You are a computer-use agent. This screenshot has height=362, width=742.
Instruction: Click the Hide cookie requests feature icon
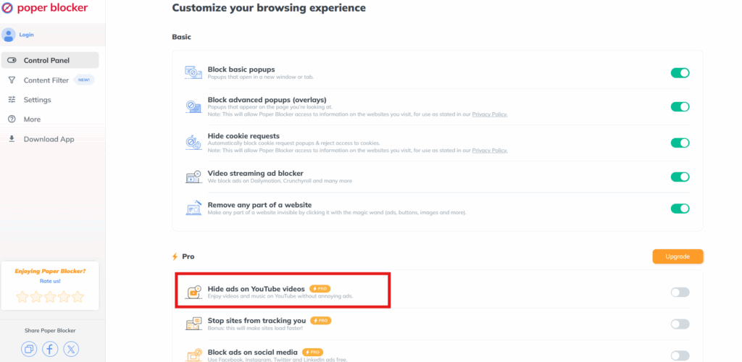pos(193,143)
